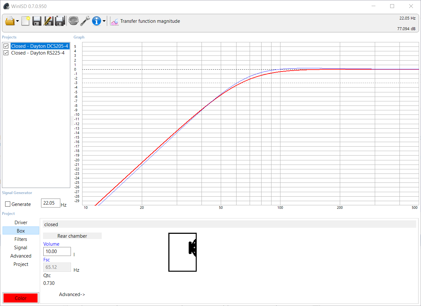The image size is (421, 306).
Task: Click the closed box type selector
Action: [229, 224]
